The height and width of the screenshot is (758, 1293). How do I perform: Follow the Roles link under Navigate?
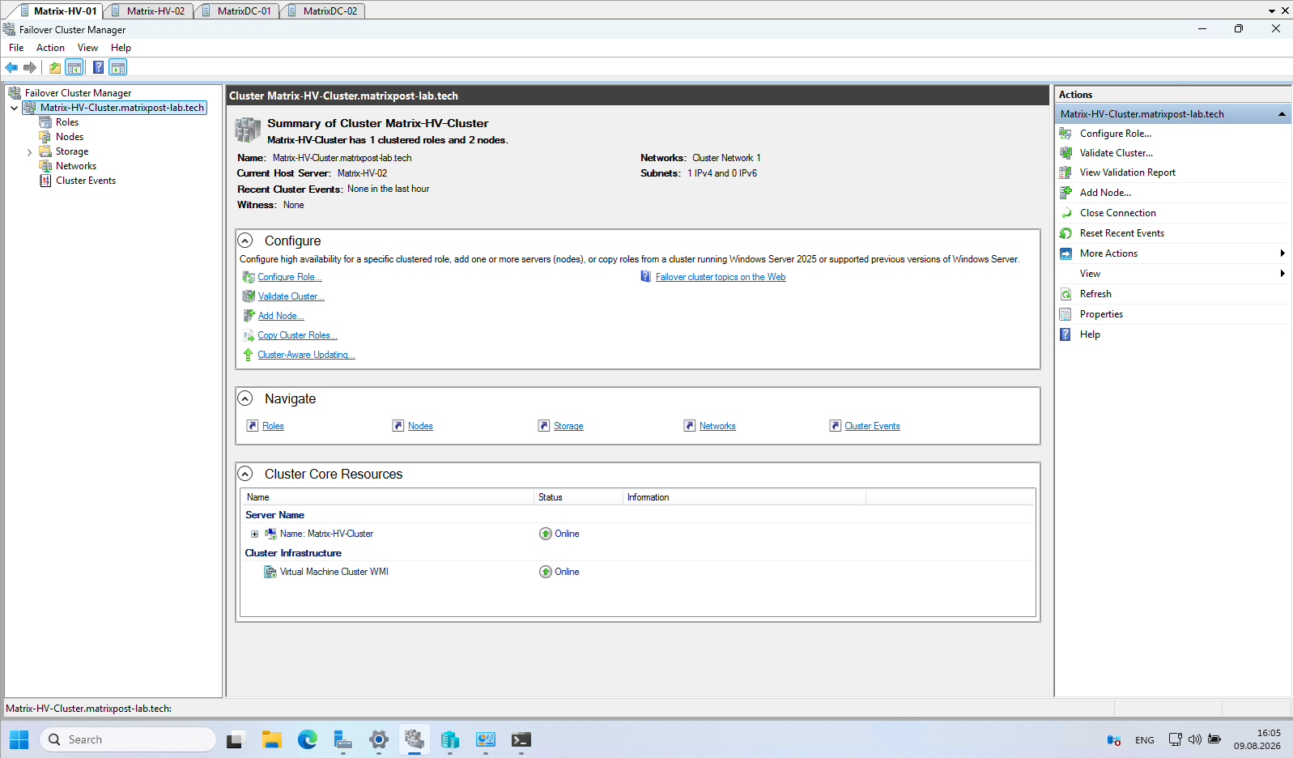tap(273, 426)
